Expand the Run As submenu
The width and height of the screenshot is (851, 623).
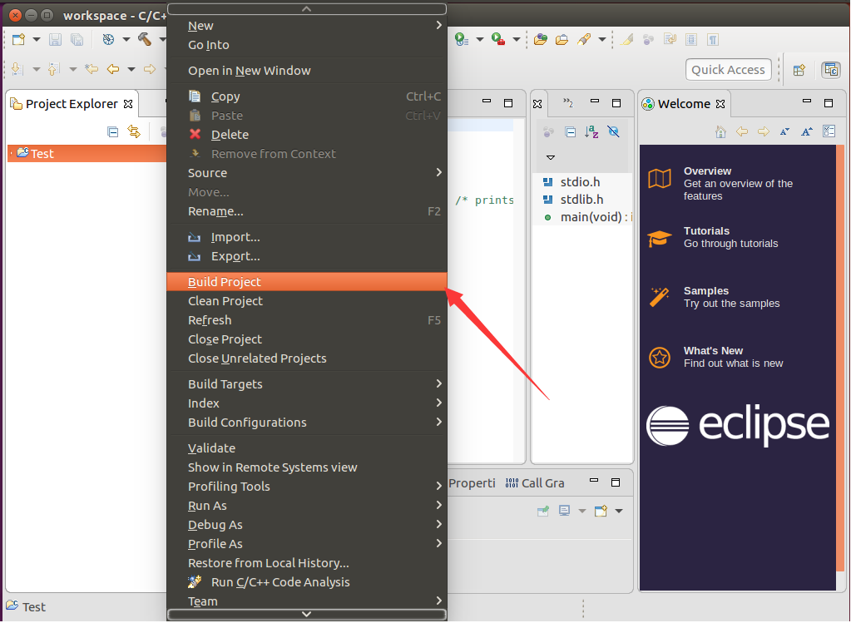pyautogui.click(x=307, y=506)
